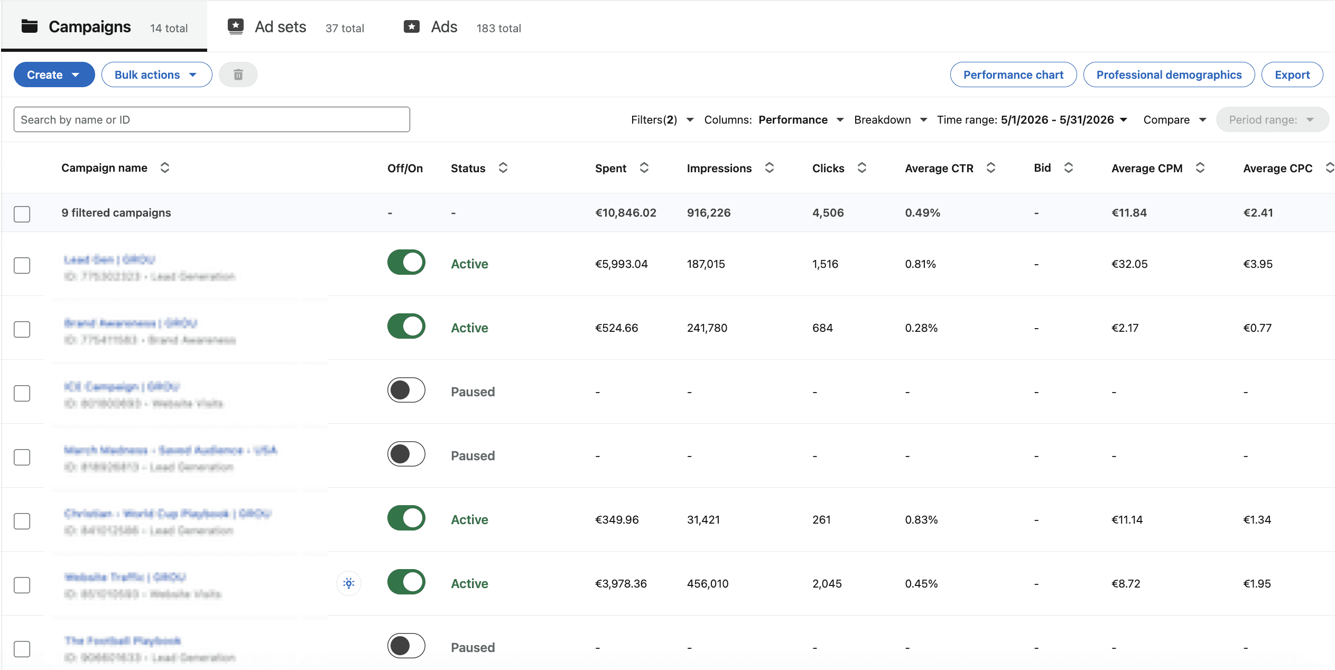This screenshot has height=670, width=1335.
Task: Click the €11.84 average CPM total
Action: pyautogui.click(x=1129, y=212)
